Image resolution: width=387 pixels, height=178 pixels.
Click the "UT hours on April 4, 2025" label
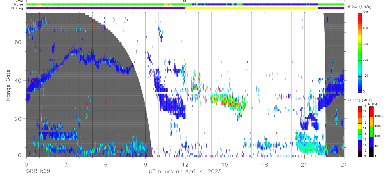[185, 172]
